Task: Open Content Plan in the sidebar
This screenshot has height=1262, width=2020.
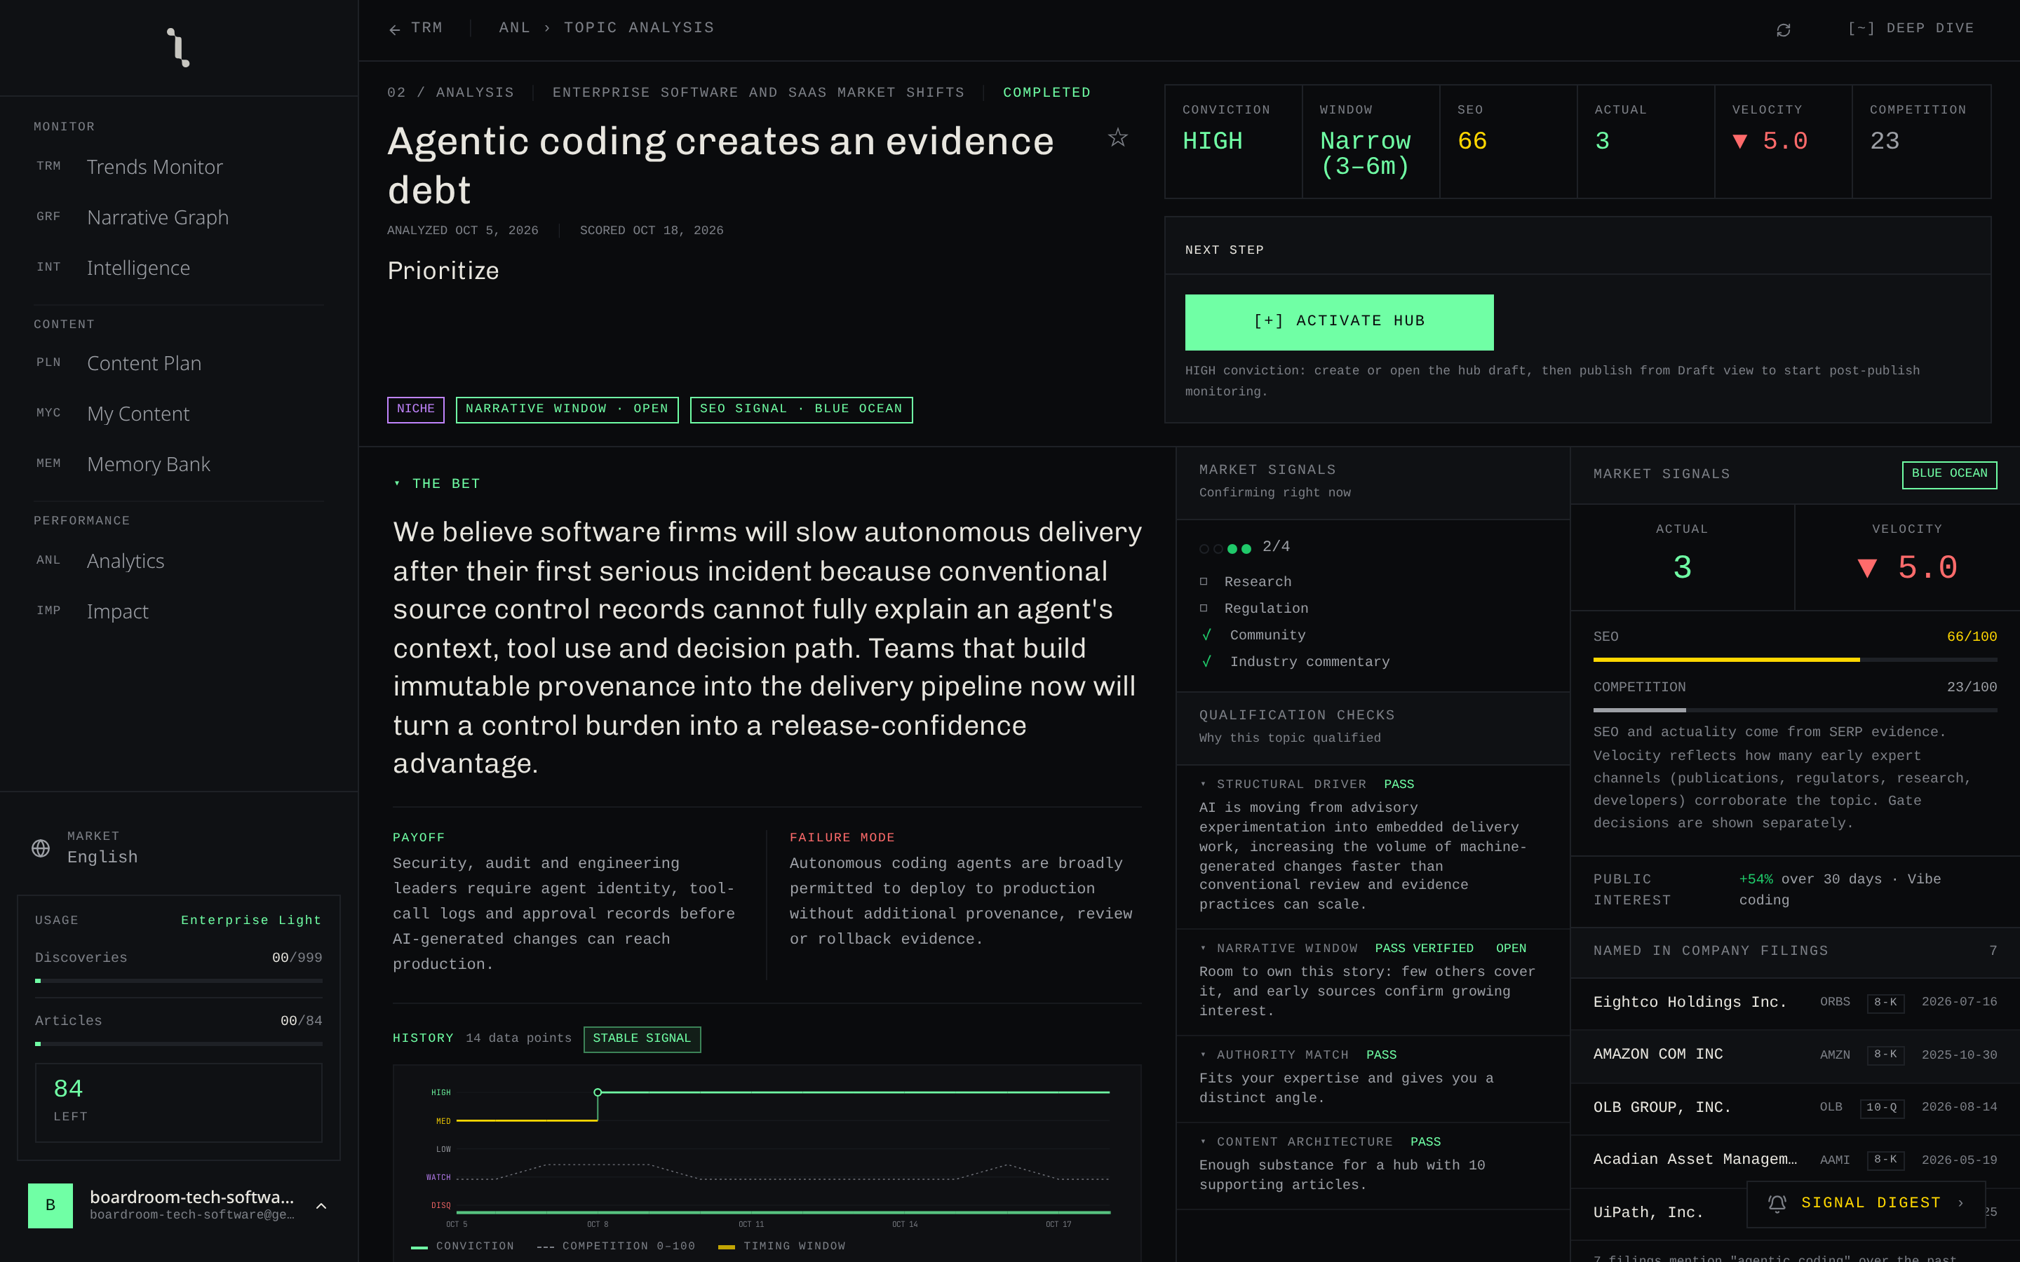Action: 179,363
